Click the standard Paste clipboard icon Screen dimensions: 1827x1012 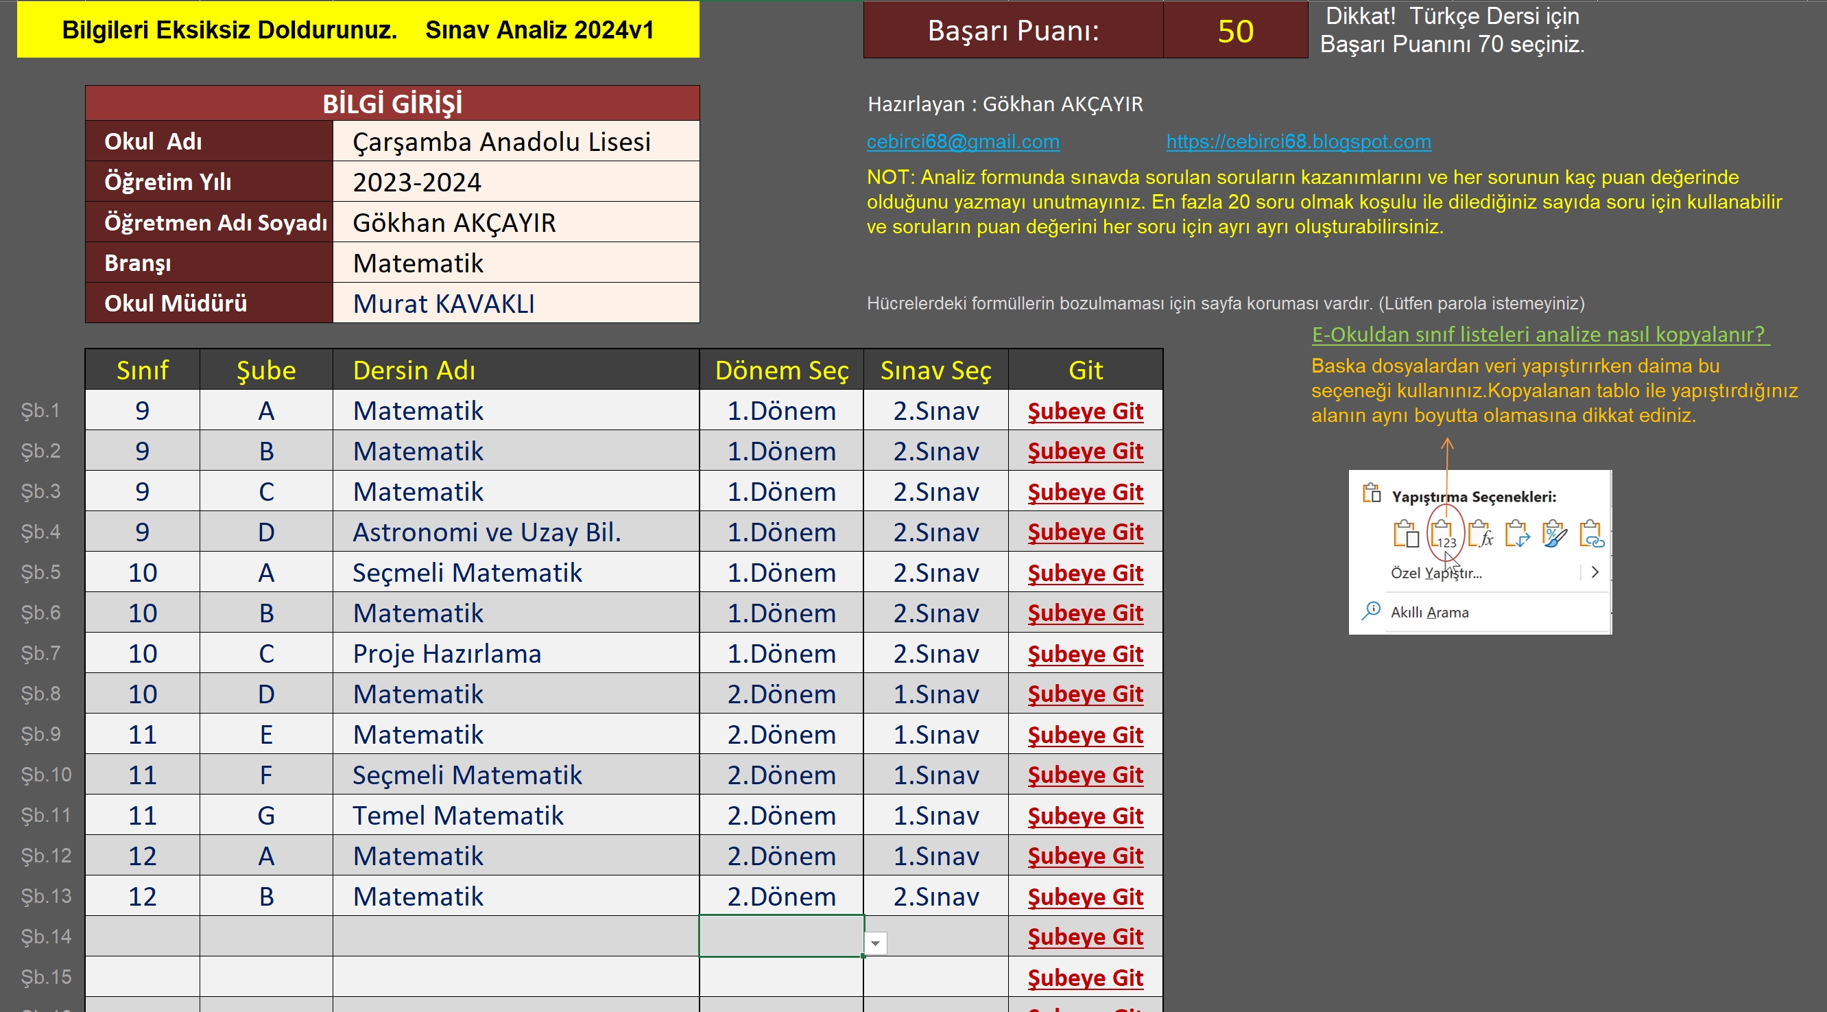(x=1406, y=534)
